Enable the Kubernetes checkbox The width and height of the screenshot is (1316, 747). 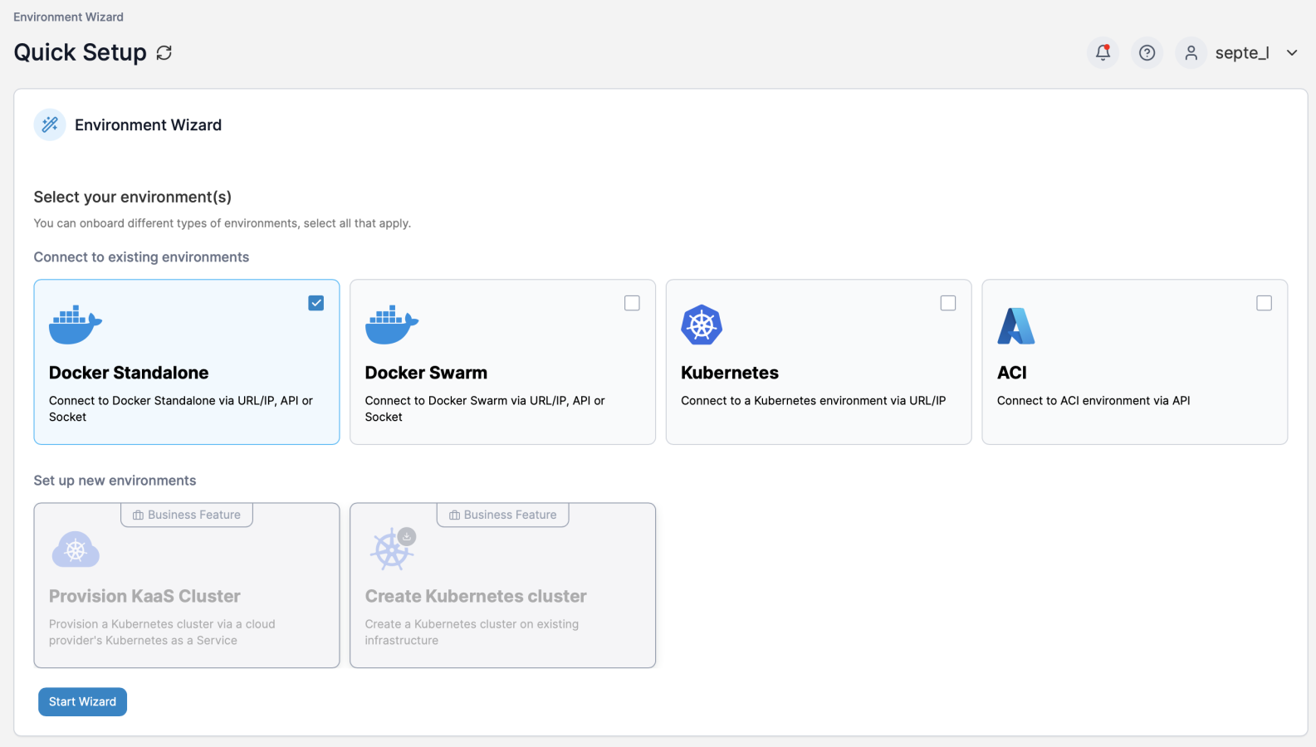pos(948,303)
